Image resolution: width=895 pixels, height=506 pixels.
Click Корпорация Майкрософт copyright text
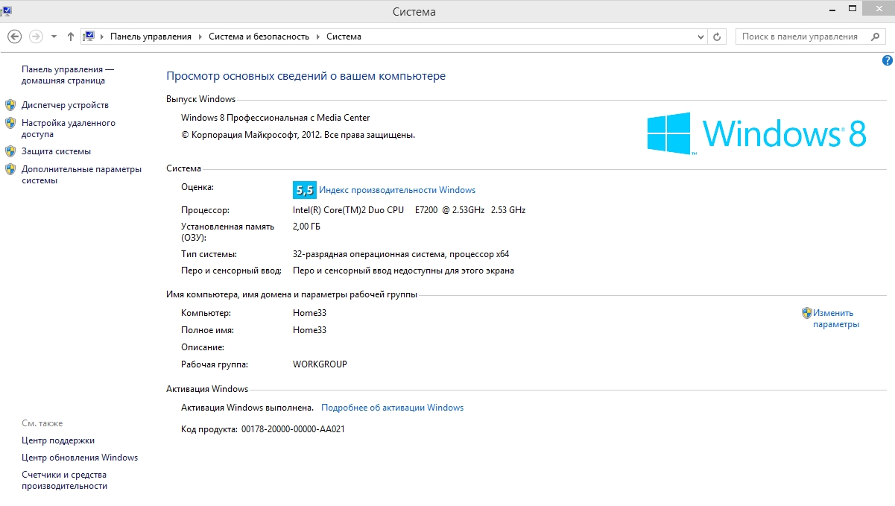click(298, 135)
